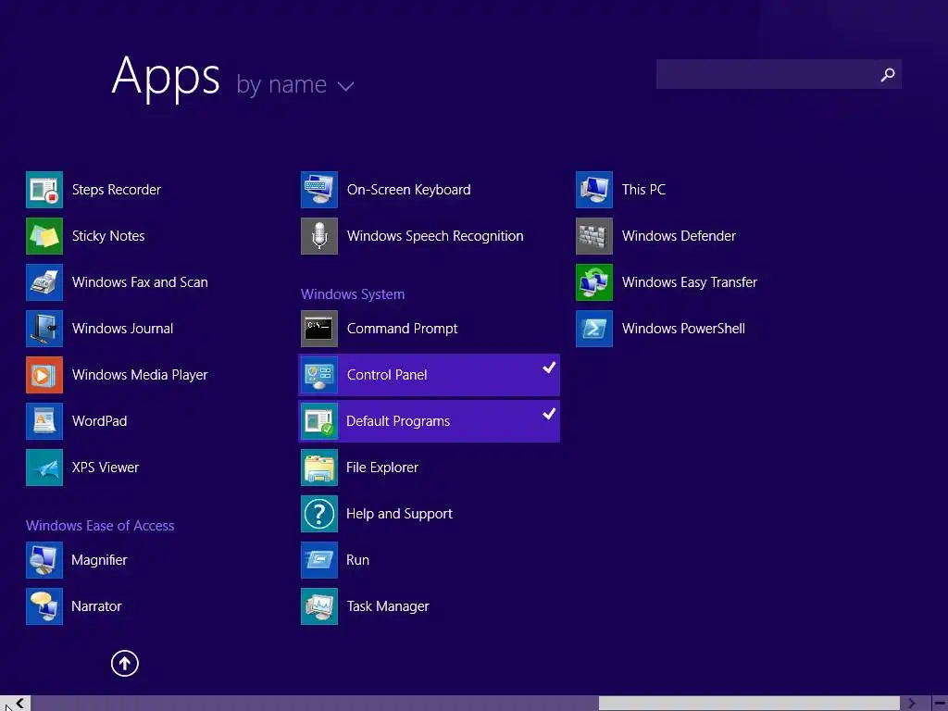This screenshot has width=948, height=711.
Task: Click the Windows Journal icon
Action: (44, 329)
